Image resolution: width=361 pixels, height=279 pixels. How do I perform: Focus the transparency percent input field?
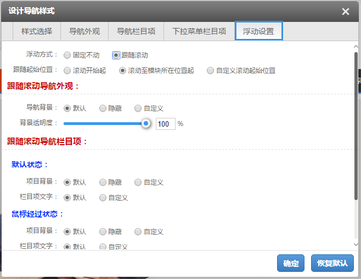pyautogui.click(x=166, y=124)
